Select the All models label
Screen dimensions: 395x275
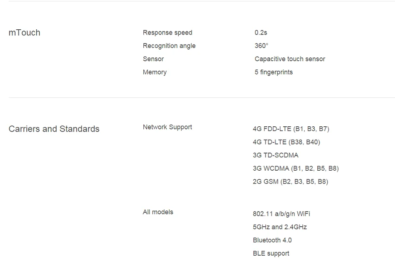tap(158, 212)
